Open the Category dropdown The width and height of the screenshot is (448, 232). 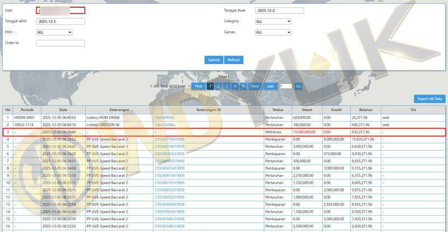[x=273, y=21]
